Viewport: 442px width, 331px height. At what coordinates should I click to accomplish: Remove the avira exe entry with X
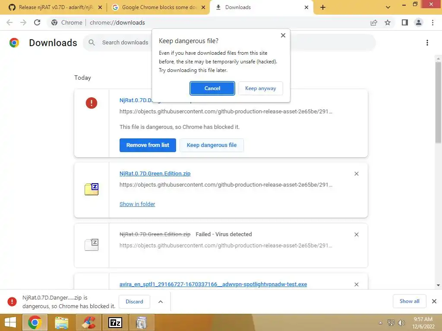[356, 284]
